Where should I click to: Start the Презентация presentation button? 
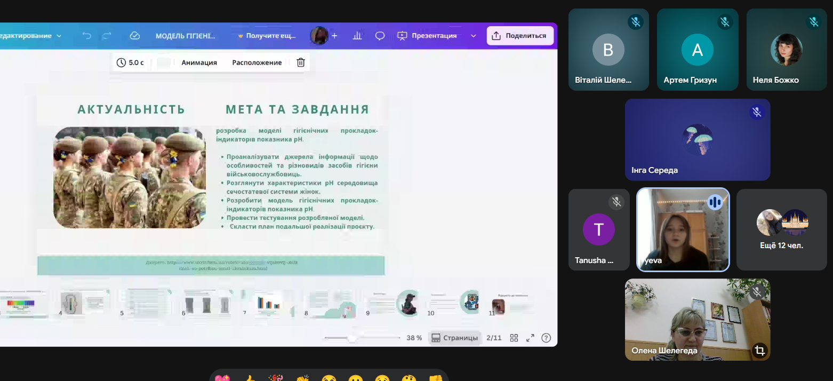click(428, 36)
